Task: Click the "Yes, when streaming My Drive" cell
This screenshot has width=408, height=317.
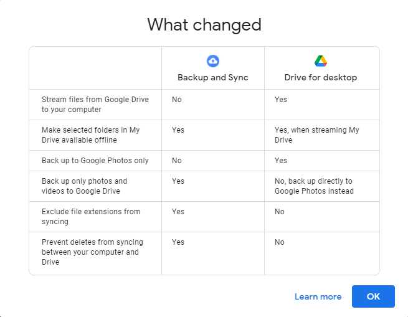Action: coord(316,135)
